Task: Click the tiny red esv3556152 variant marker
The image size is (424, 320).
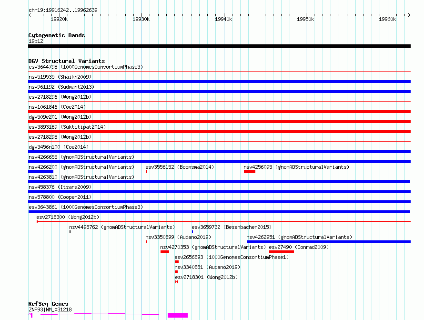Action: [x=146, y=172]
